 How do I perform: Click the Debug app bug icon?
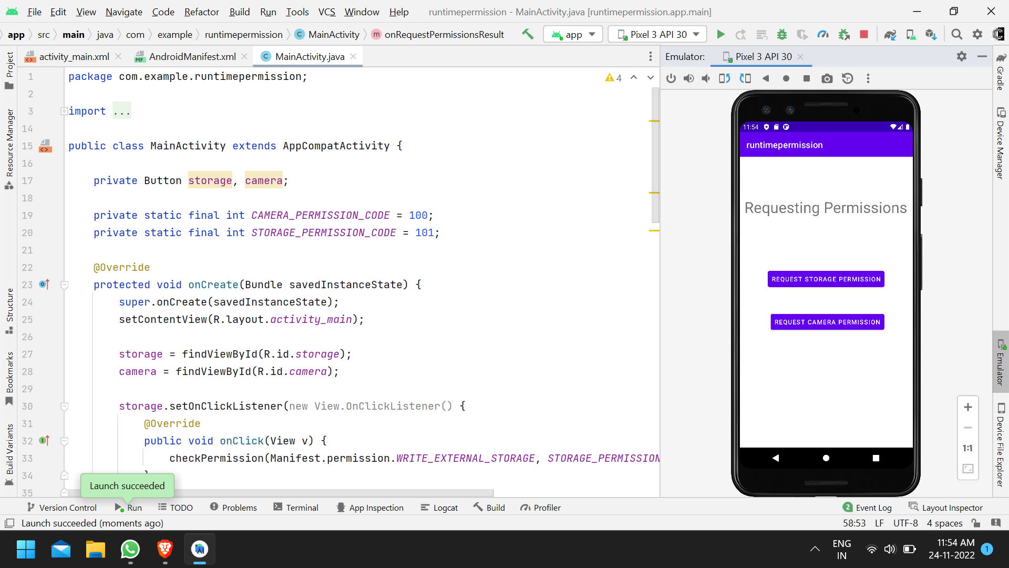[782, 35]
